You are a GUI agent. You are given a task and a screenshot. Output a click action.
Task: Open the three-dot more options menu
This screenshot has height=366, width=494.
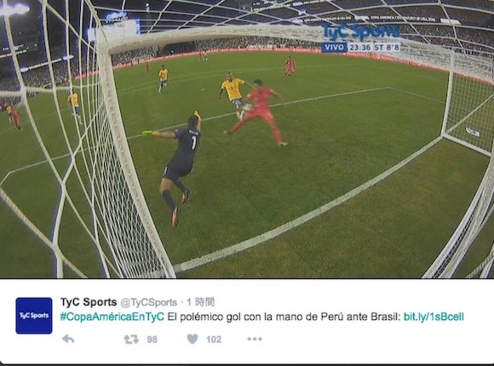click(254, 339)
